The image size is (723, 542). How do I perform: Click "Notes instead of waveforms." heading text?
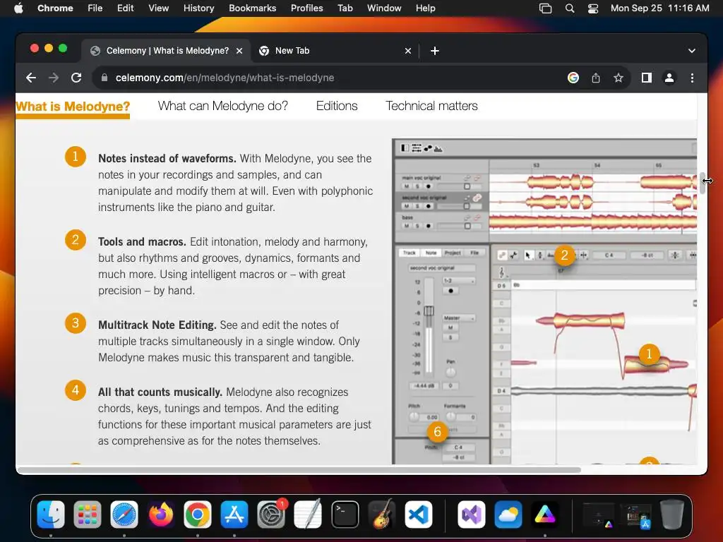coord(167,159)
